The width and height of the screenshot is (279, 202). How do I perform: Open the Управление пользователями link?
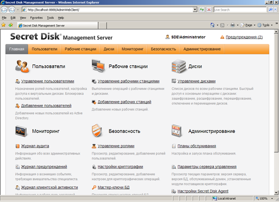[47, 81]
